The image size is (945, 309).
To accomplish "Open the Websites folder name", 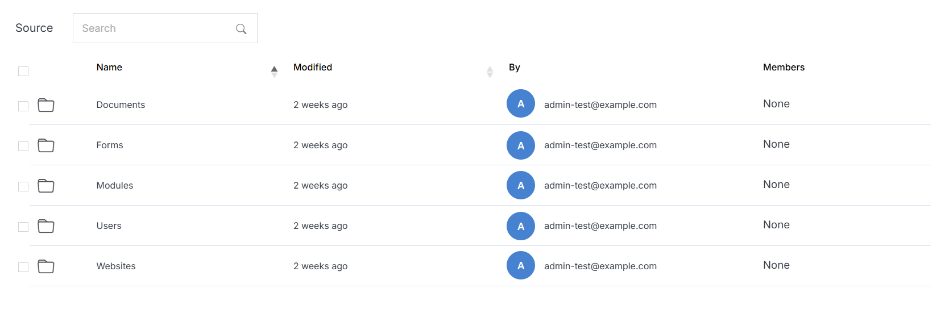I will [x=116, y=266].
